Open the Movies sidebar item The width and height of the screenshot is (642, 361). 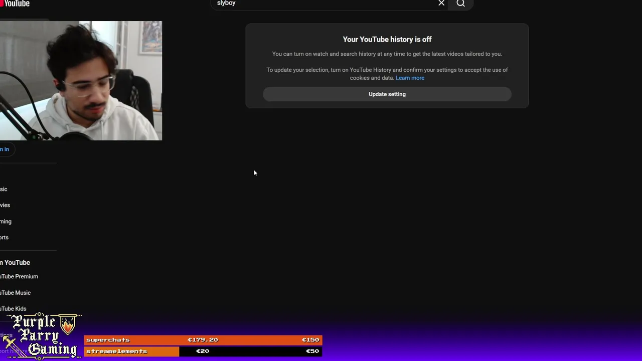[x=5, y=205]
